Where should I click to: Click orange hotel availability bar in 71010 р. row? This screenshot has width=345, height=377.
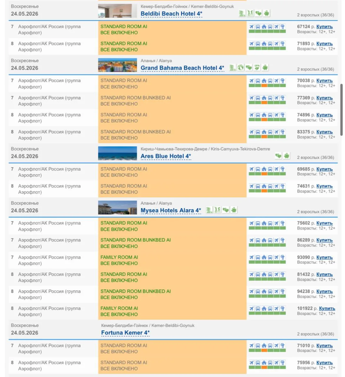click(264, 350)
